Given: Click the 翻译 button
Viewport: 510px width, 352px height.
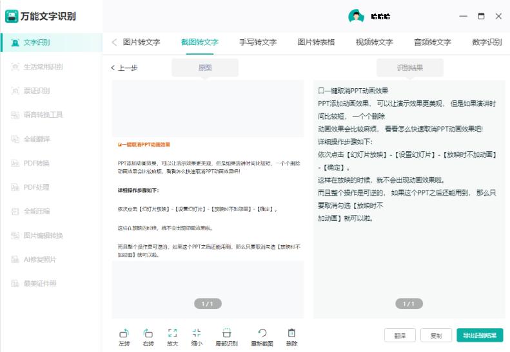Looking at the screenshot, I should click(x=400, y=335).
